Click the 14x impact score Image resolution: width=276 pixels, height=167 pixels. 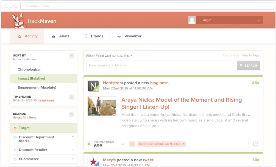[x=256, y=160]
